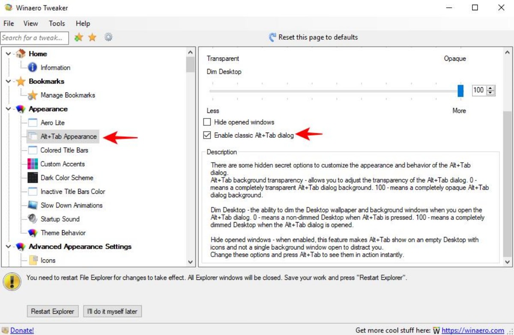
Task: Click the Dim Desktop slider handle
Action: click(460, 91)
